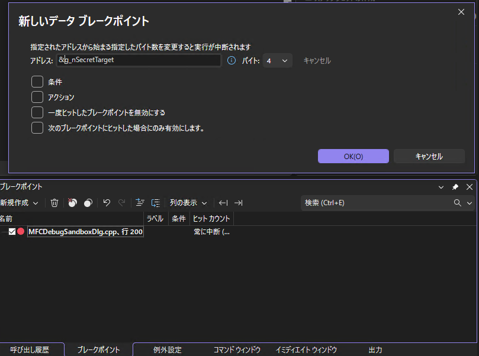Enable the アクション checkbox
The image size is (479, 356).
click(x=37, y=97)
